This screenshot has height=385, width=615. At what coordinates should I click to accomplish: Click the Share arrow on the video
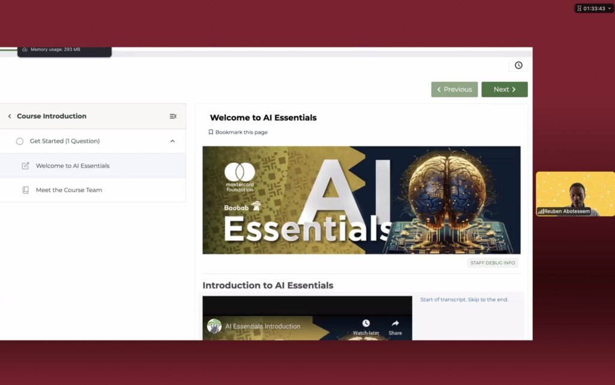tap(395, 324)
